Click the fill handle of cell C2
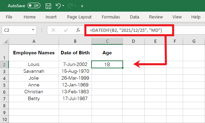205x123 pixels. [x=122, y=68]
